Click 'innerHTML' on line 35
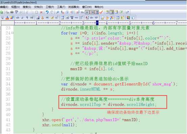 point(90,89)
